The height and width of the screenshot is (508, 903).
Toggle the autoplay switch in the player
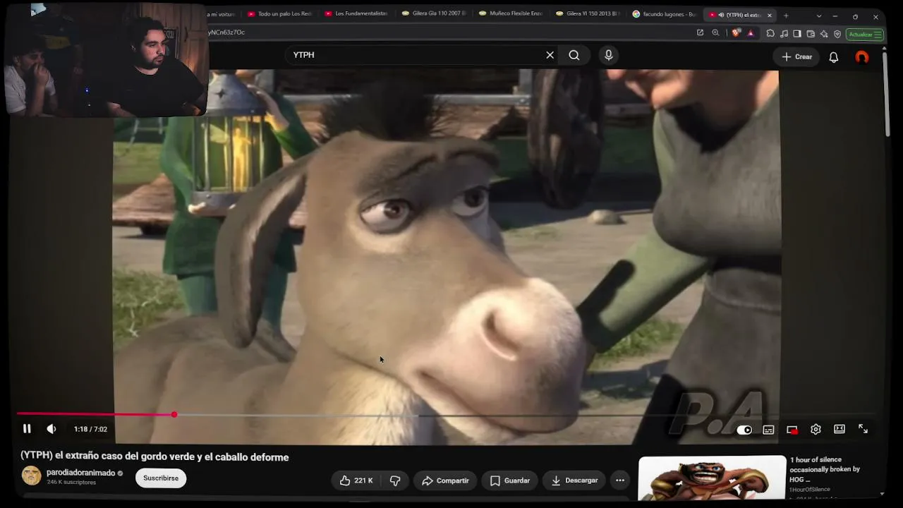(x=744, y=430)
